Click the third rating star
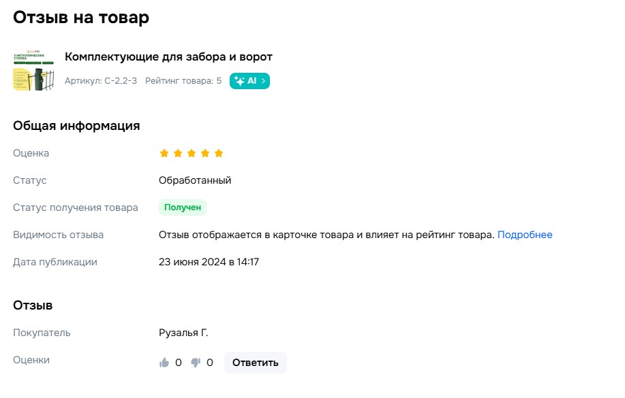This screenshot has width=625, height=398. [192, 153]
